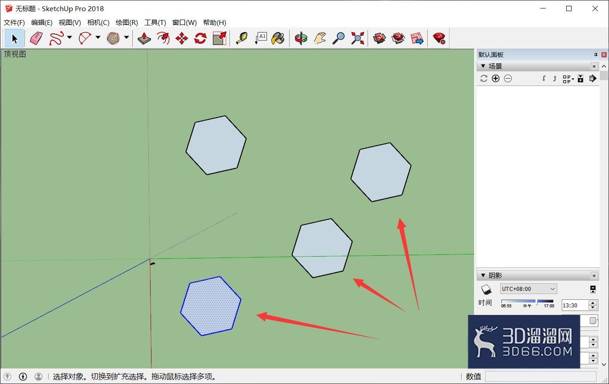609x384 pixels.
Task: Close the 场景 panel
Action: point(594,66)
